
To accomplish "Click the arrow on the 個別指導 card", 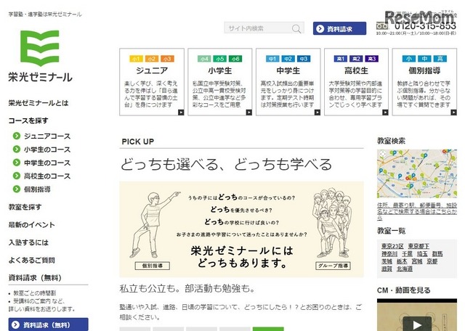I will click(453, 113).
